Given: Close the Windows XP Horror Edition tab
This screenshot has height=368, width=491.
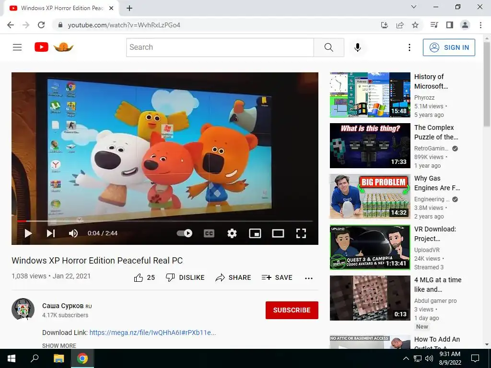Looking at the screenshot, I should point(111,8).
